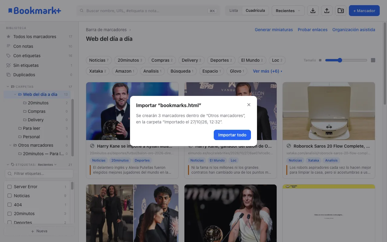This screenshot has height=242, width=387.
Task: Click the Importar todo button
Action: click(232, 135)
